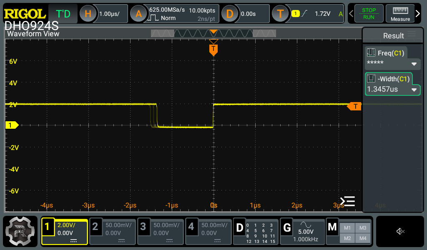Select math channel M1
This screenshot has width=427, height=250.
[x=347, y=228]
